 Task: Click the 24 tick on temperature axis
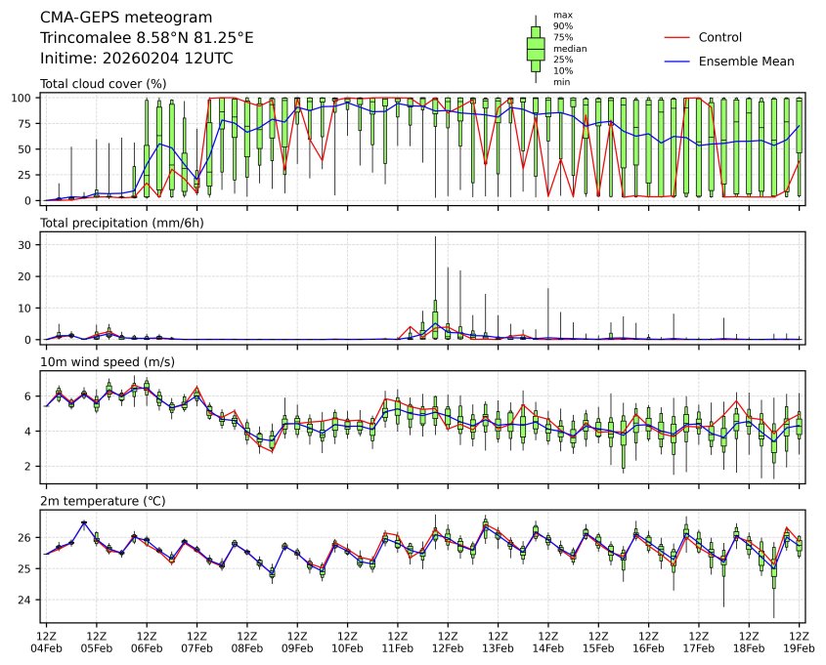point(25,600)
